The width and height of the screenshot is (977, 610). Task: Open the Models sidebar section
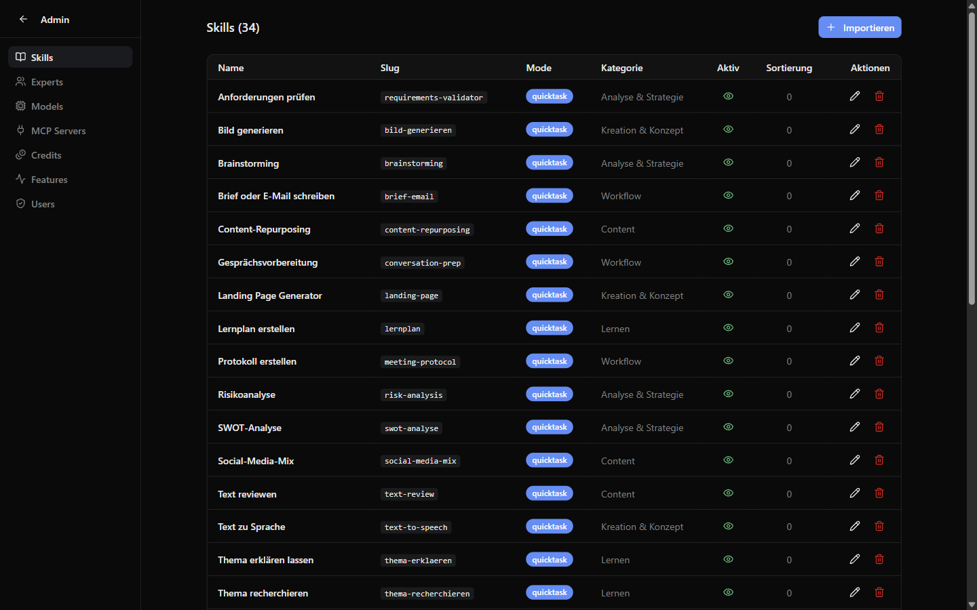tap(70, 106)
